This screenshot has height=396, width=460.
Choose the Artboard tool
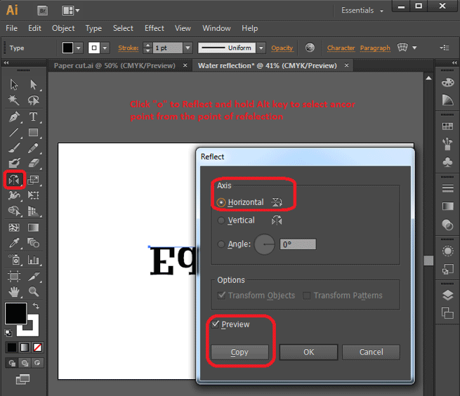[14, 276]
